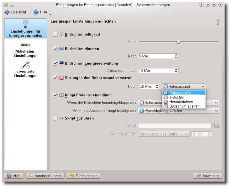Click the Zurücksetzen button
The height and width of the screenshot is (188, 231).
83,176
